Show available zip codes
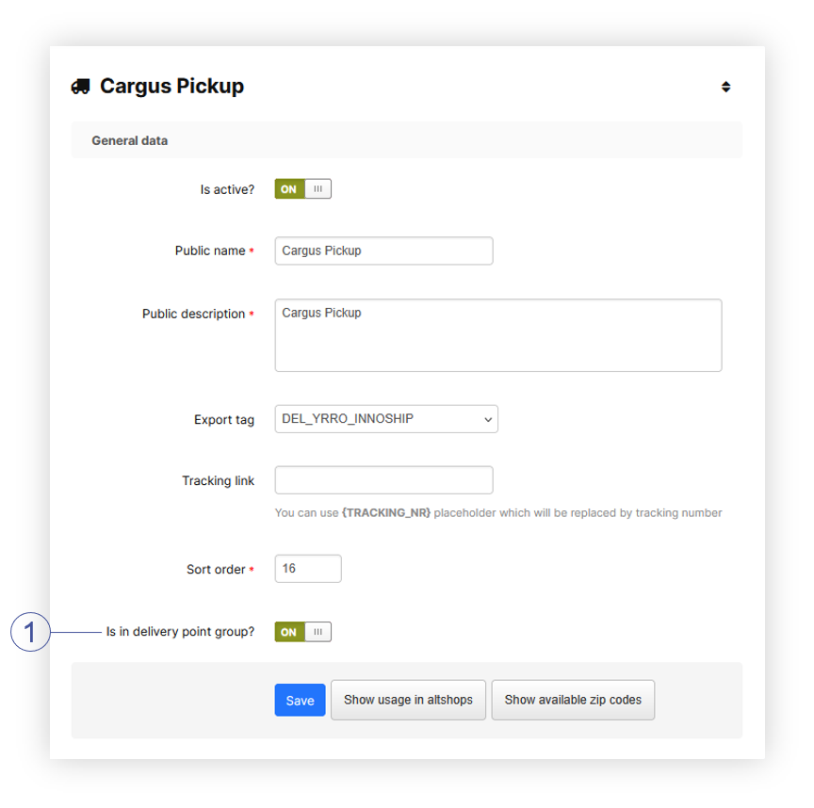This screenshot has width=814, height=808. pos(573,701)
